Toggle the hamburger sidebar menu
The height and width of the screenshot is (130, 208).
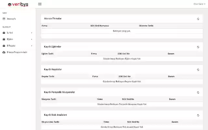coord(40,4)
